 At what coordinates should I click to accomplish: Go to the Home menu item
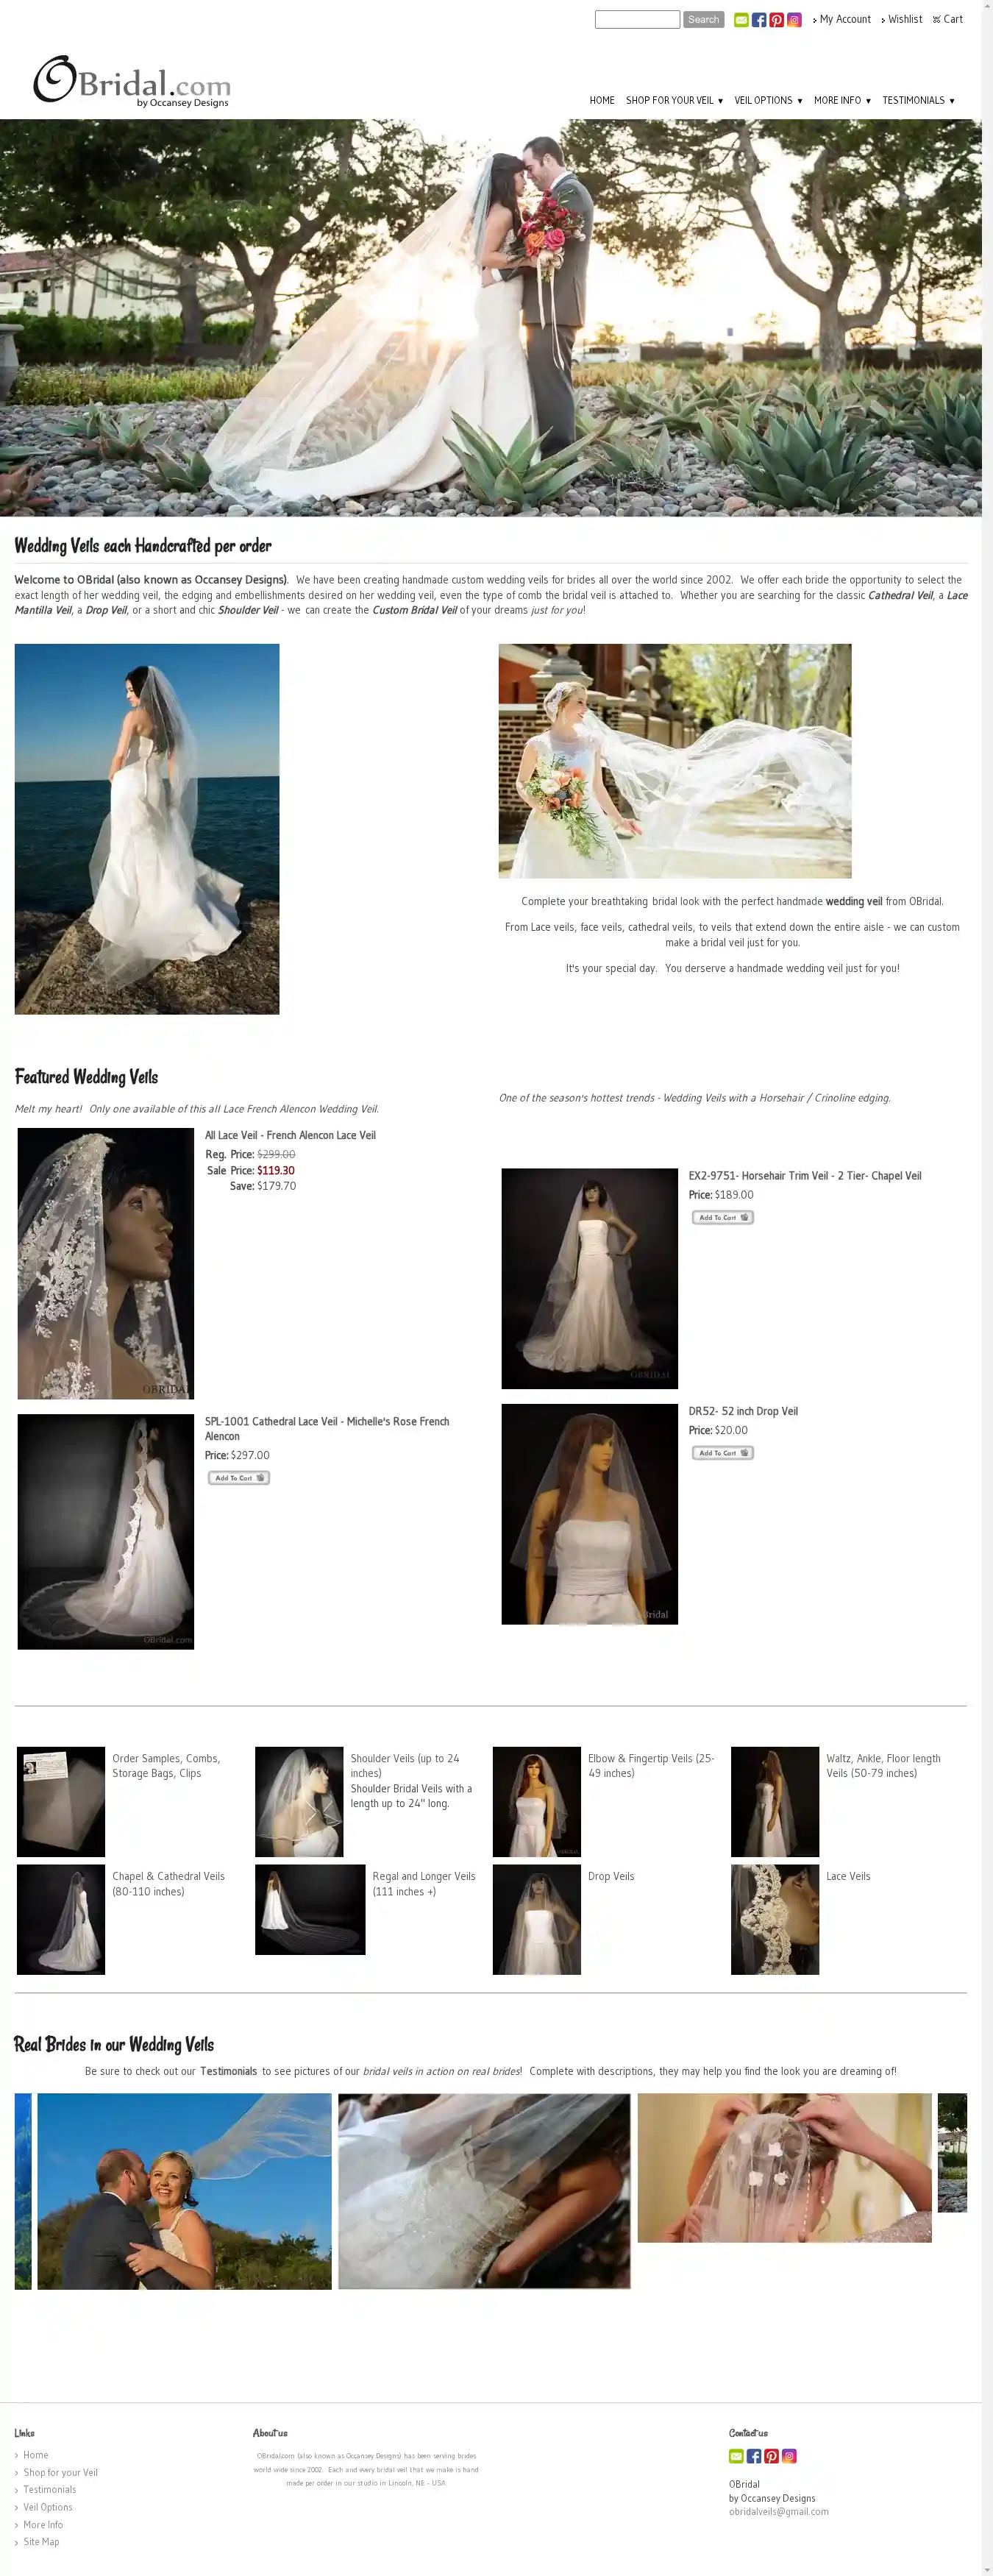602,100
